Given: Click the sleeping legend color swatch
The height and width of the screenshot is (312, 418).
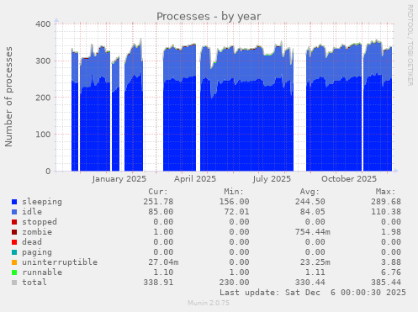Looking at the screenshot, I should click(x=14, y=202).
